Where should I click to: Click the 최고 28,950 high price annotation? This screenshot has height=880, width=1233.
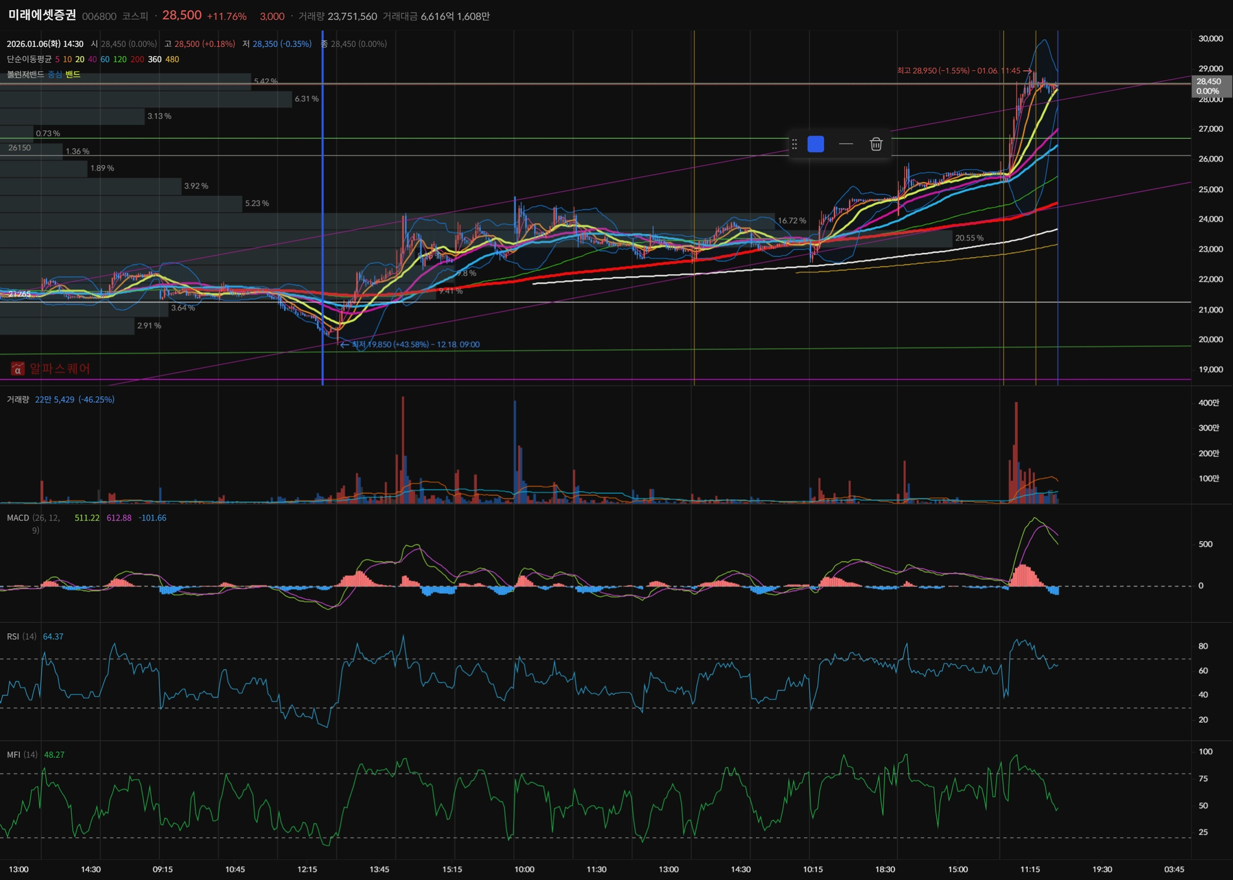(x=958, y=70)
